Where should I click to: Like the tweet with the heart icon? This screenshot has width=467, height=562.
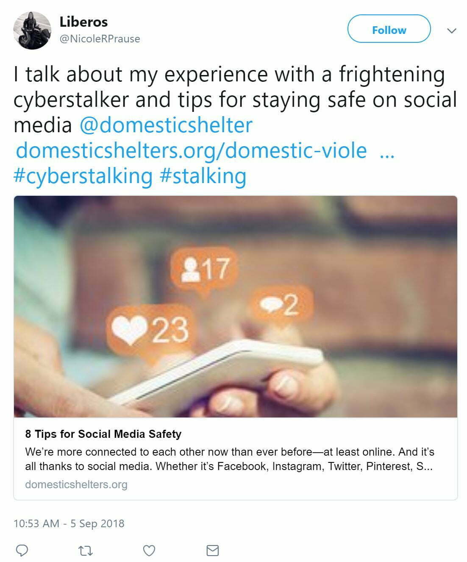pos(149,550)
